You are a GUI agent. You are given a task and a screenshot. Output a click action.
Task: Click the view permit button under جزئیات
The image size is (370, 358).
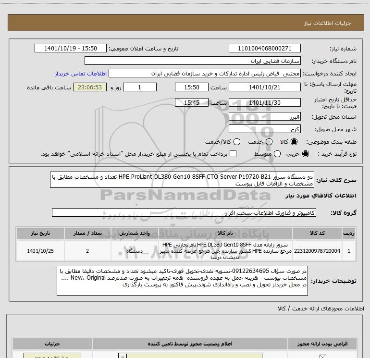[52, 356]
